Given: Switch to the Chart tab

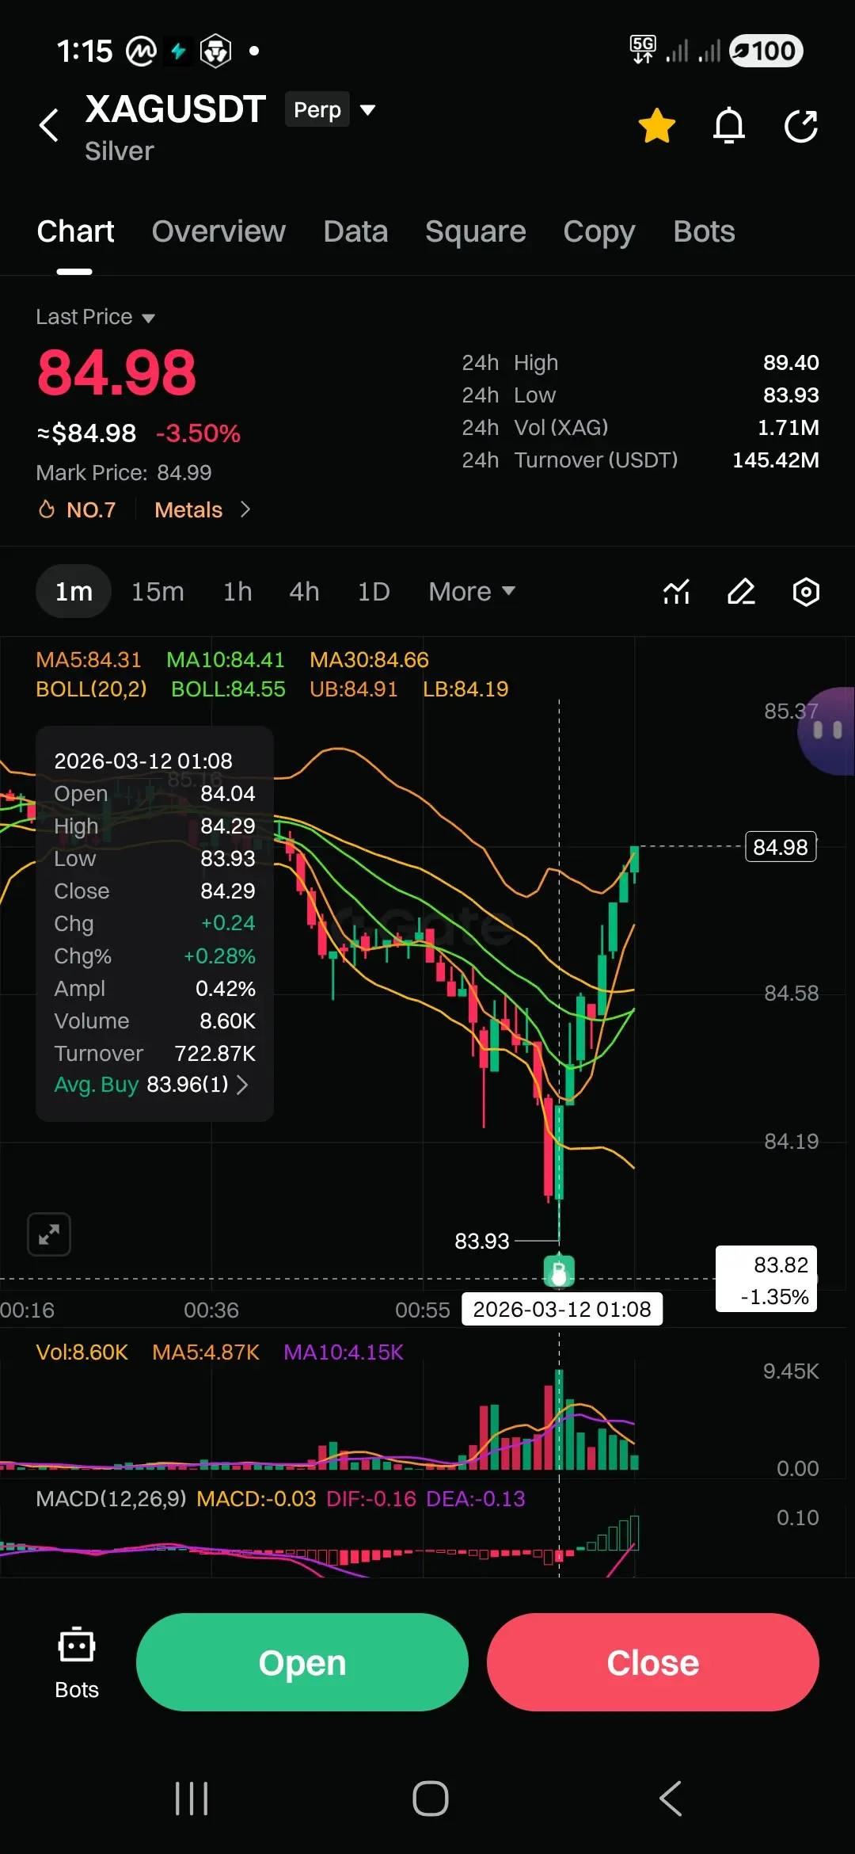Looking at the screenshot, I should coord(75,231).
